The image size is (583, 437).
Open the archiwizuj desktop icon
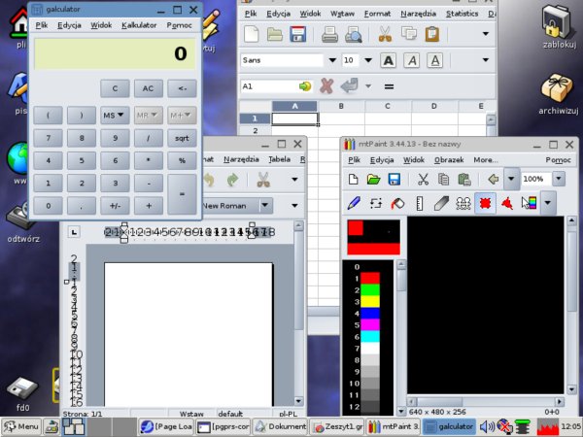tap(558, 94)
